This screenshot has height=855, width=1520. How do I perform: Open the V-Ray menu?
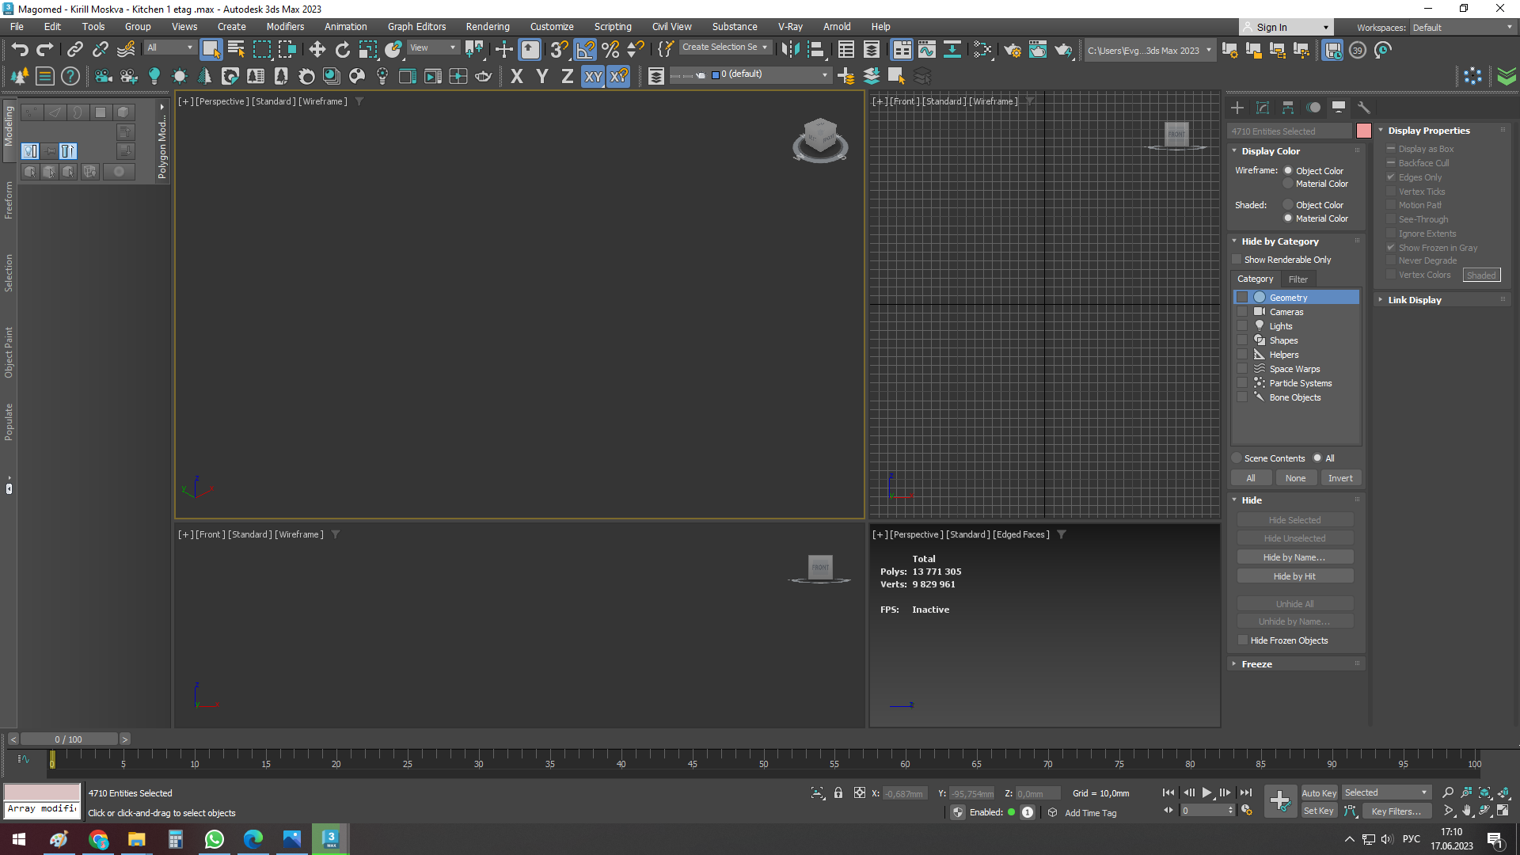790,27
